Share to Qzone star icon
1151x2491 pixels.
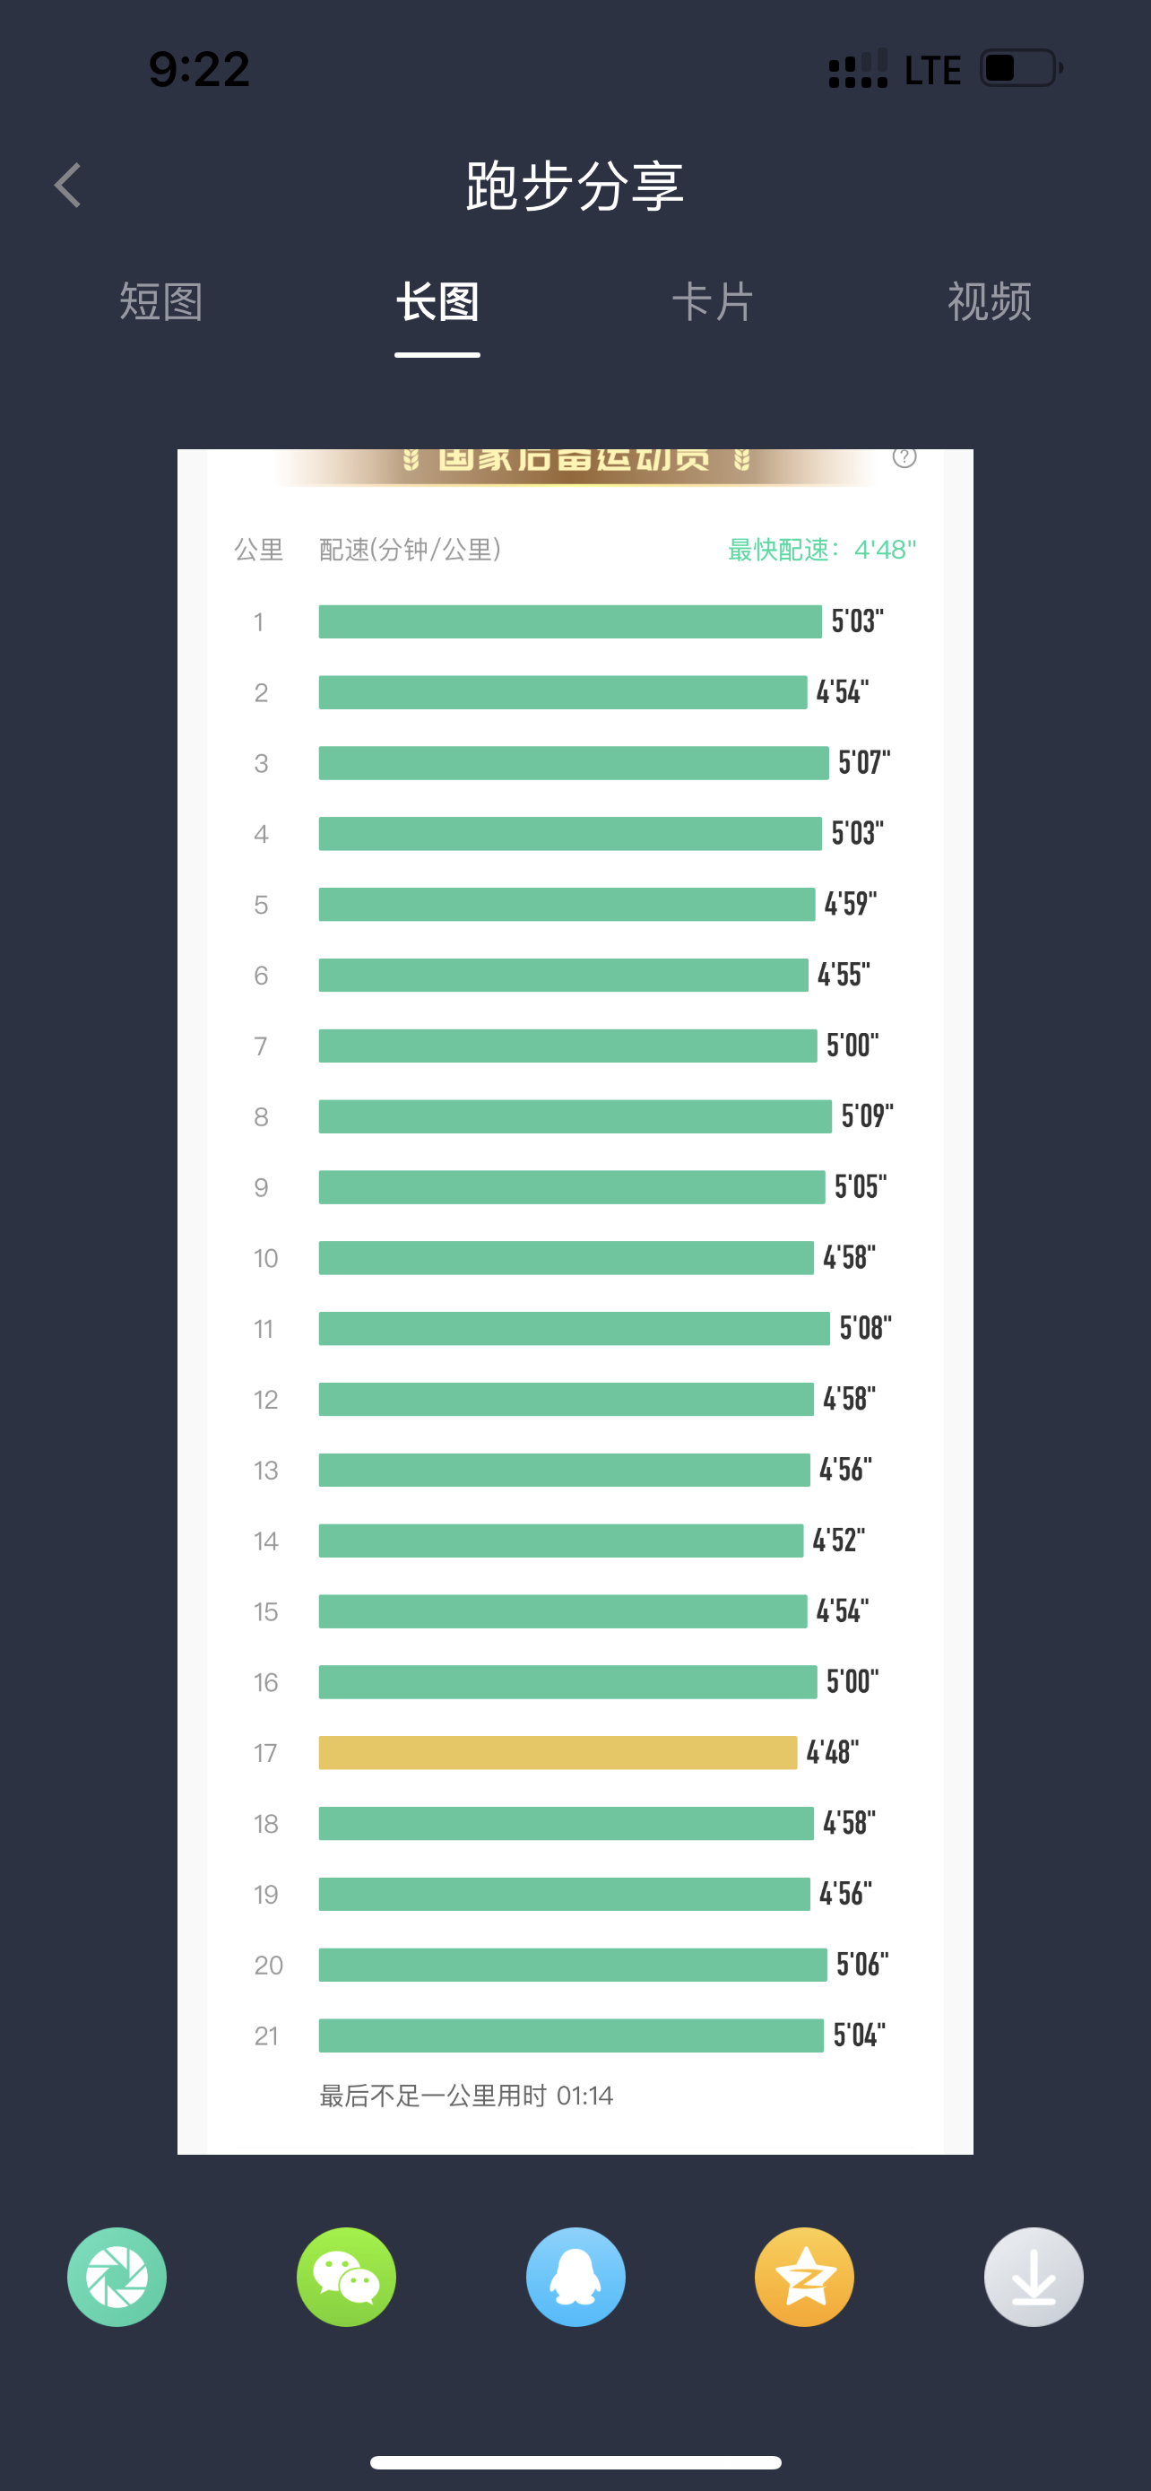[x=804, y=2277]
